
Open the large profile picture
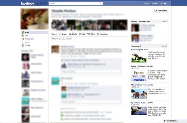34,19
